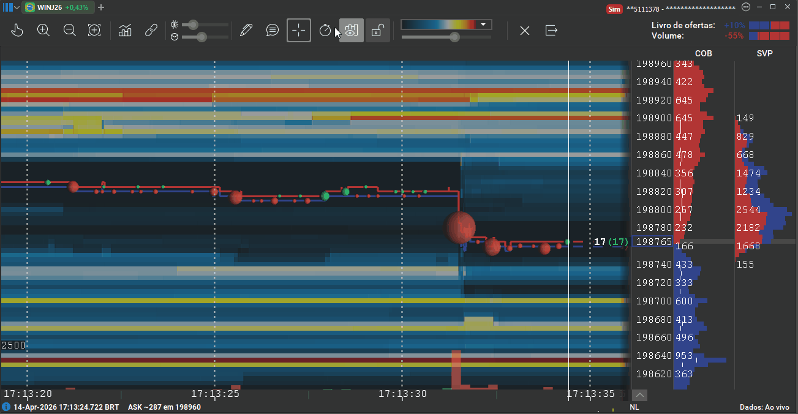Click the Livro de ofertas color bar
Viewport: 798px width, 414px height.
point(769,25)
